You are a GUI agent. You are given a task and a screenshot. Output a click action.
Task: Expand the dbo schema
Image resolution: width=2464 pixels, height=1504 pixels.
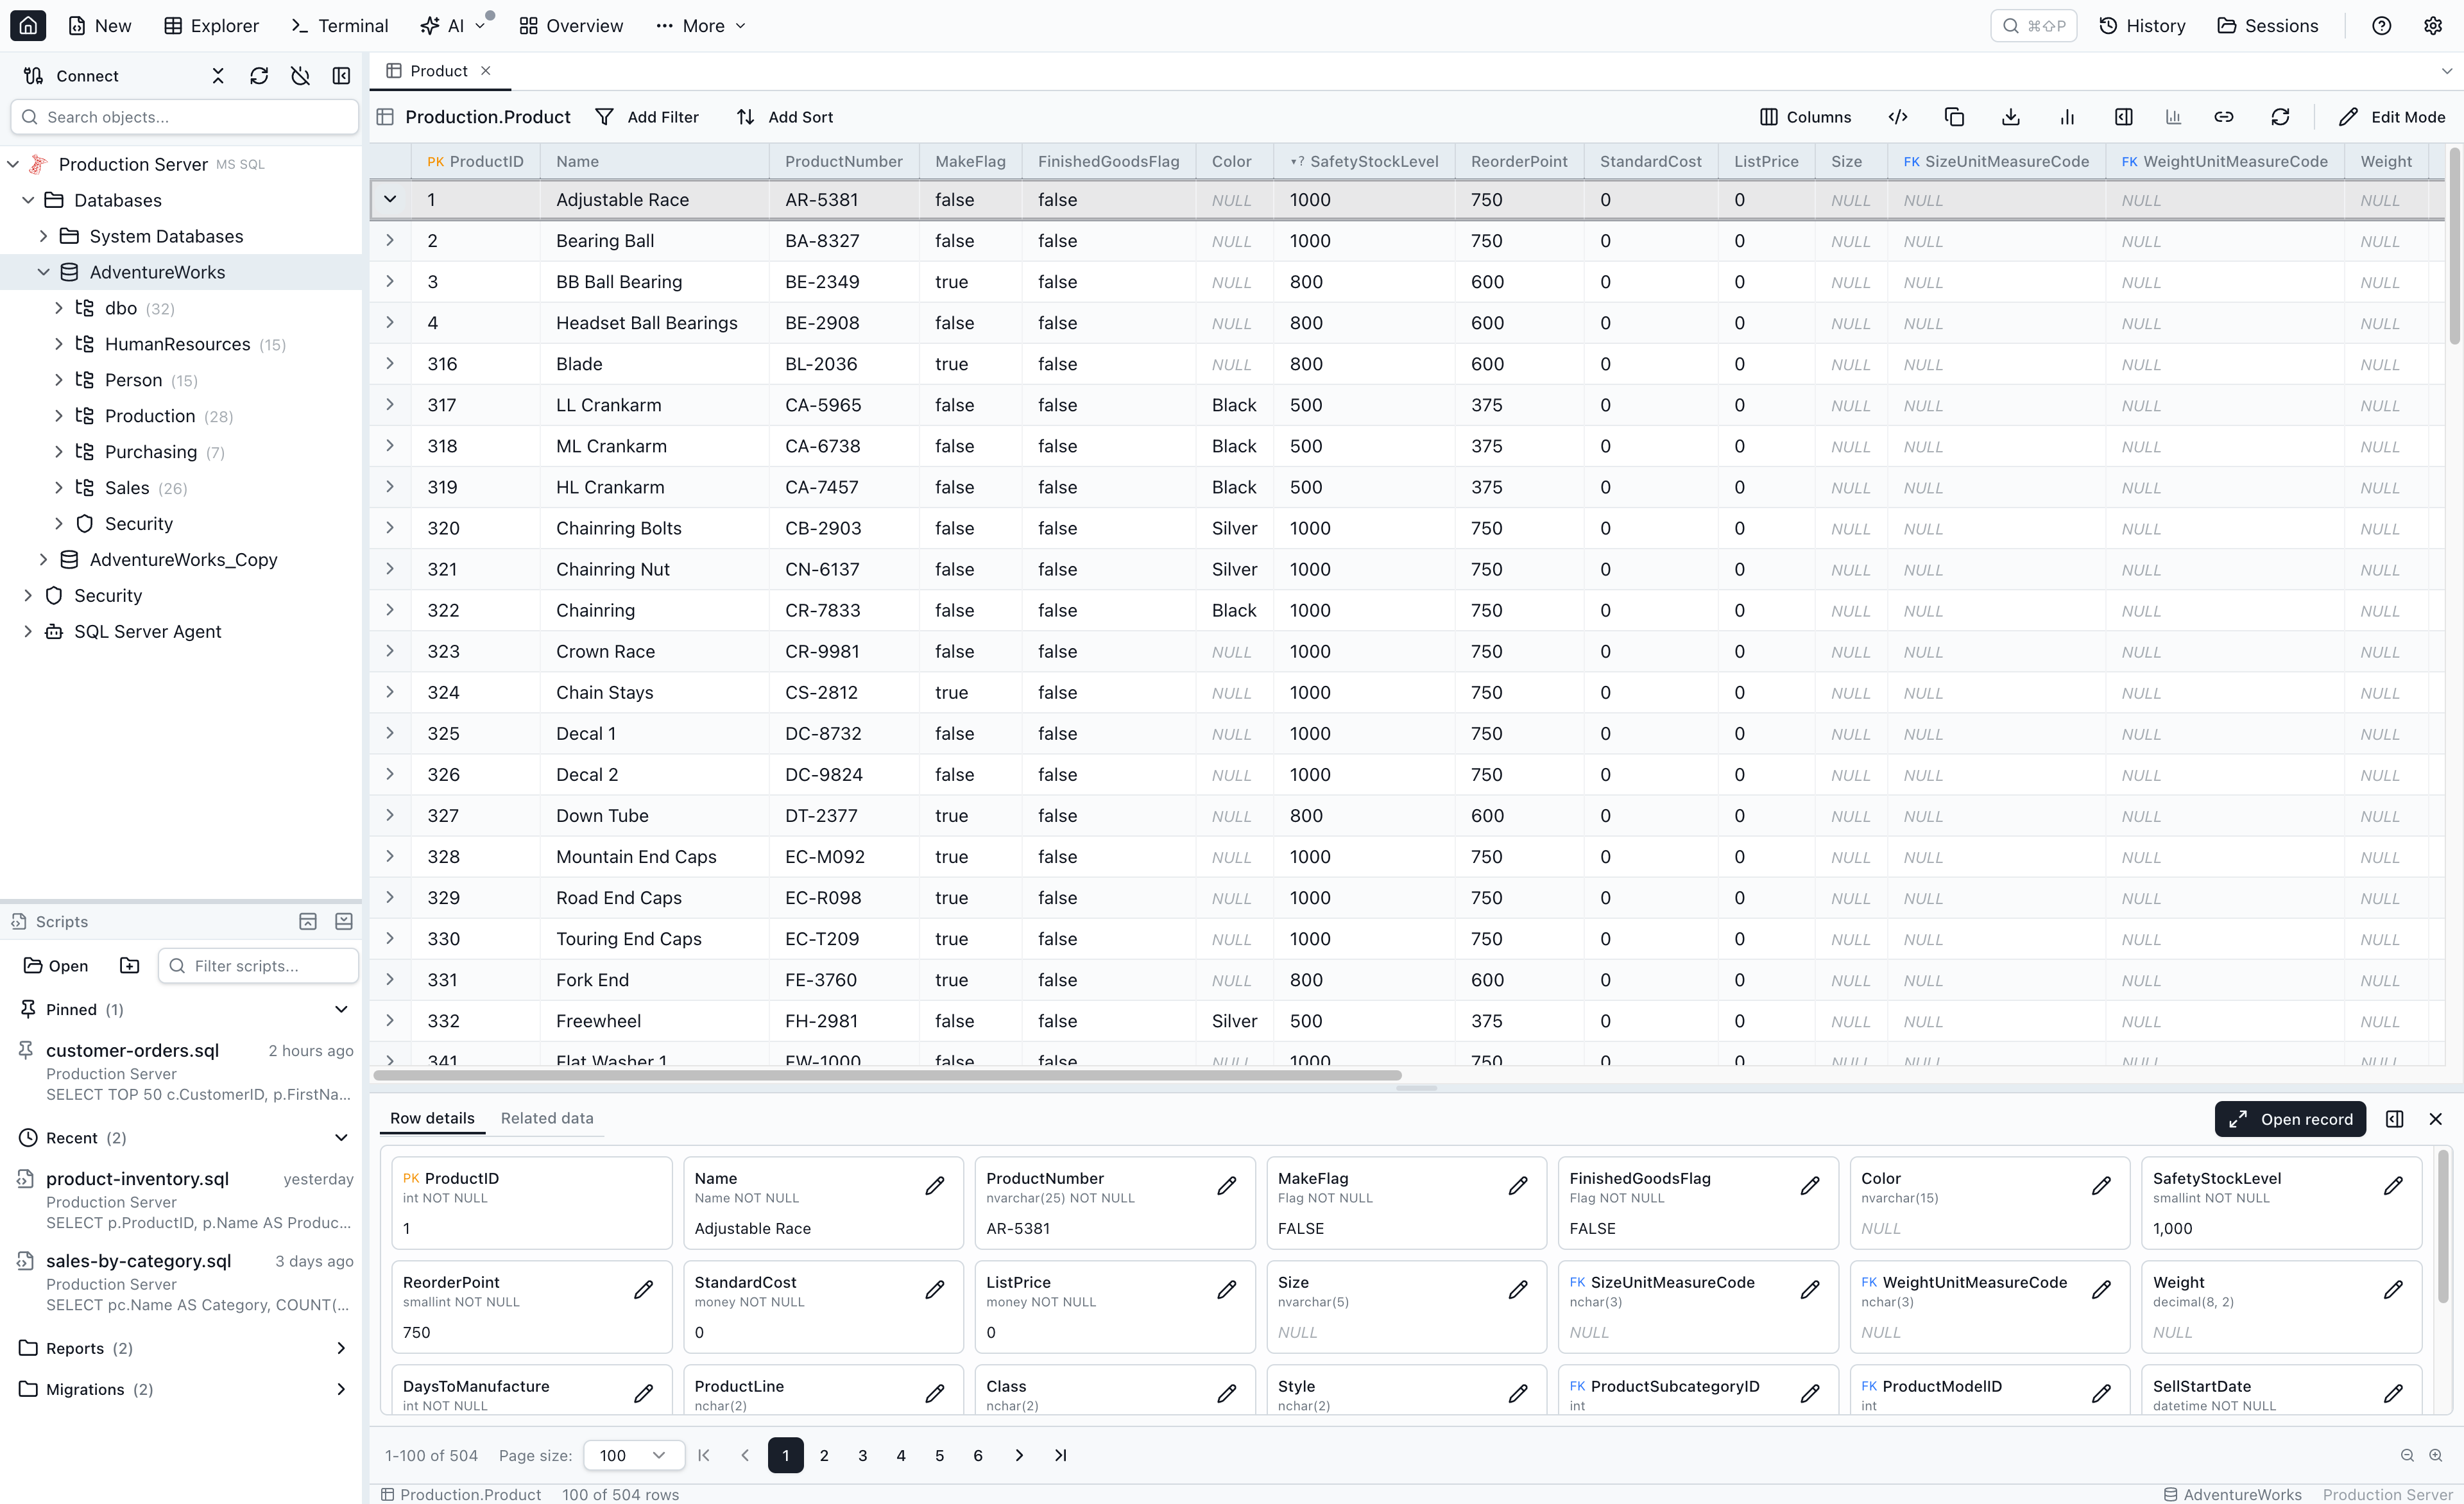pos(59,308)
